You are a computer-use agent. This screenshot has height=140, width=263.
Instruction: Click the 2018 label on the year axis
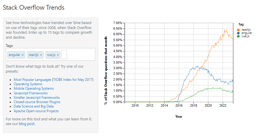193,105
